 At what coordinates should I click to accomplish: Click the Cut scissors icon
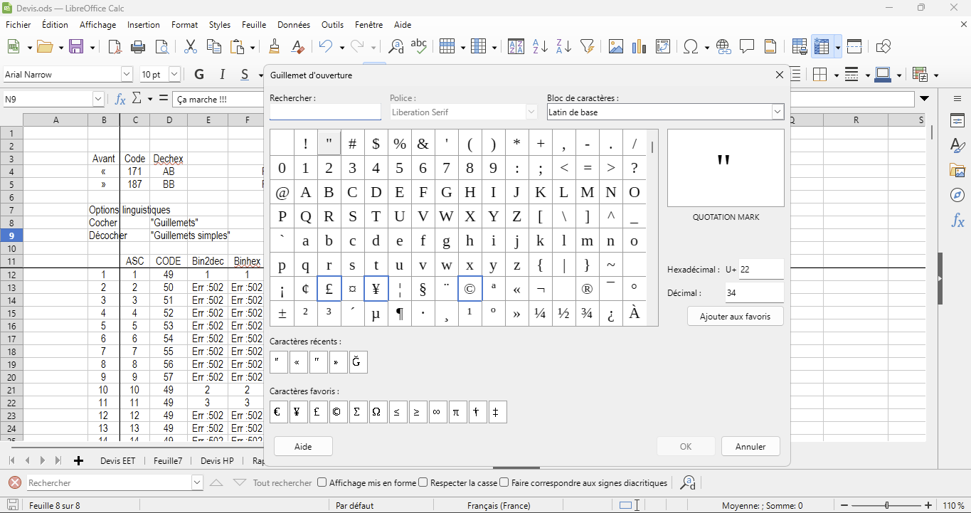(x=190, y=47)
